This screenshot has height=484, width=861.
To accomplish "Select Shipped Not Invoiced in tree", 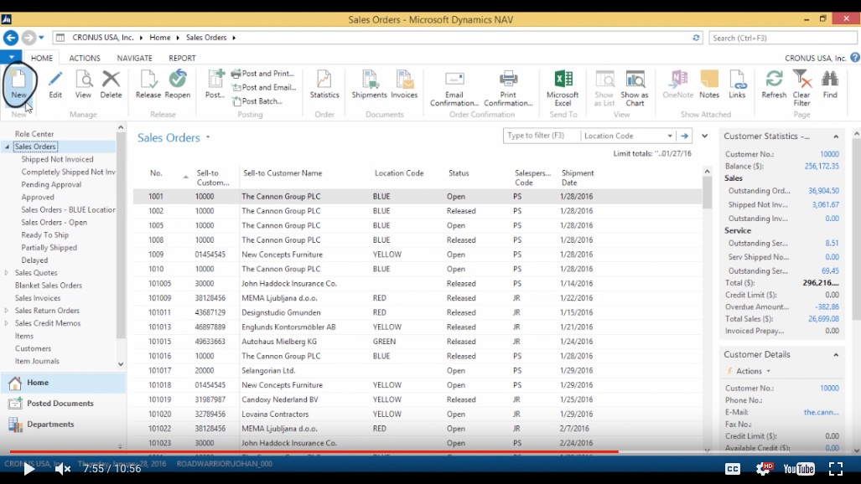I will pos(57,159).
